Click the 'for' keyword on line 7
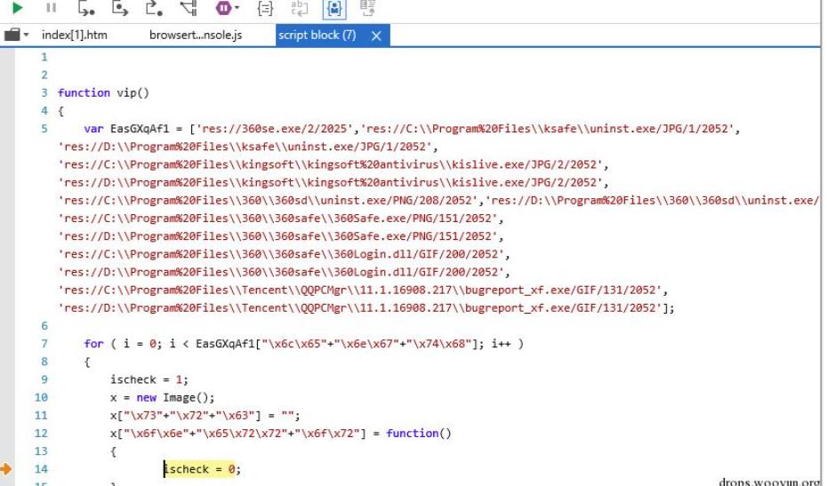Image resolution: width=827 pixels, height=486 pixels. coord(93,344)
